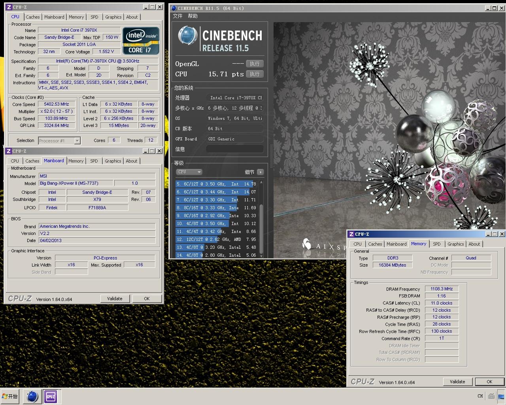Click the Memory CPU-Z window title icon

tap(351, 234)
